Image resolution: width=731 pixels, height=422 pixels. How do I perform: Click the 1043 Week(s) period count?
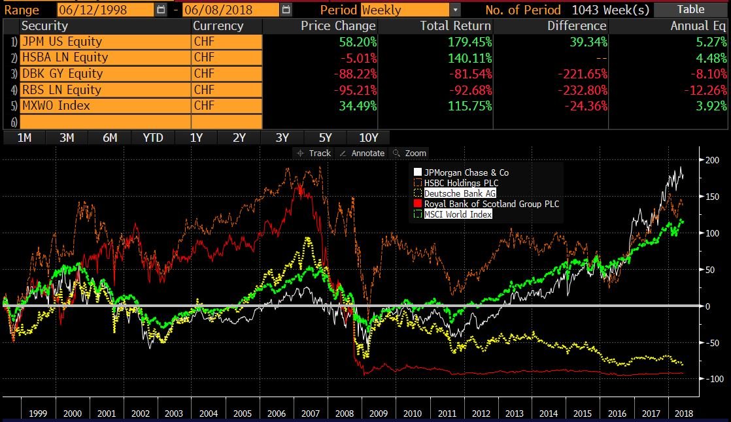pos(610,10)
